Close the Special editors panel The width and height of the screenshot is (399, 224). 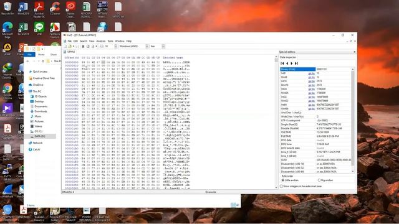click(355, 52)
